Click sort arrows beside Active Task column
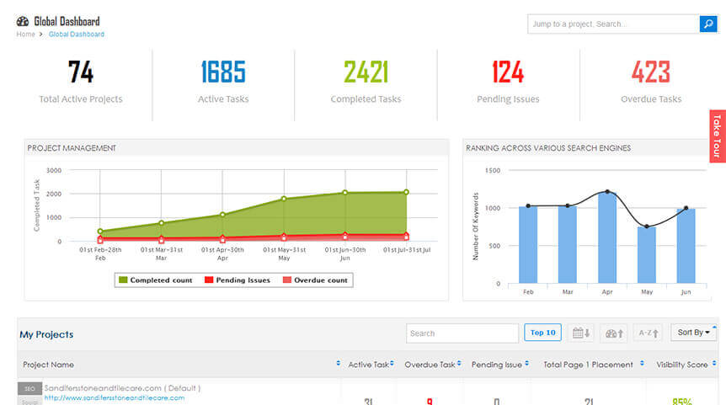Image resolution: width=726 pixels, height=405 pixels. coord(392,365)
